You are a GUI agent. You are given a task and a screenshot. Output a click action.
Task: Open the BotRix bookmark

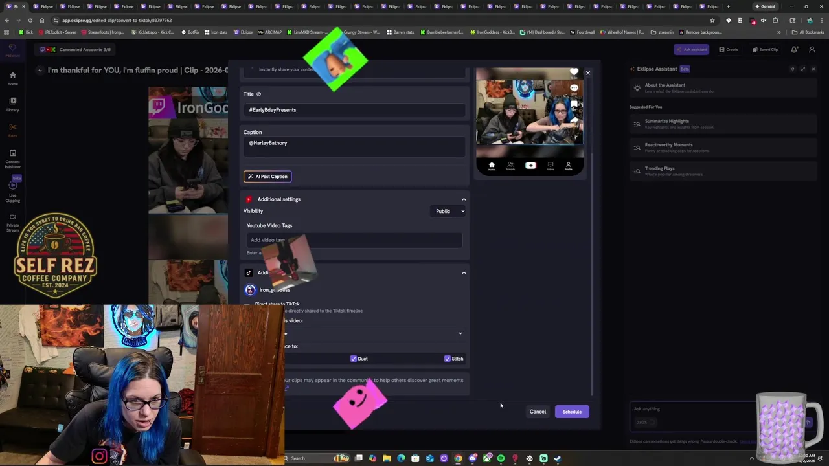click(190, 32)
